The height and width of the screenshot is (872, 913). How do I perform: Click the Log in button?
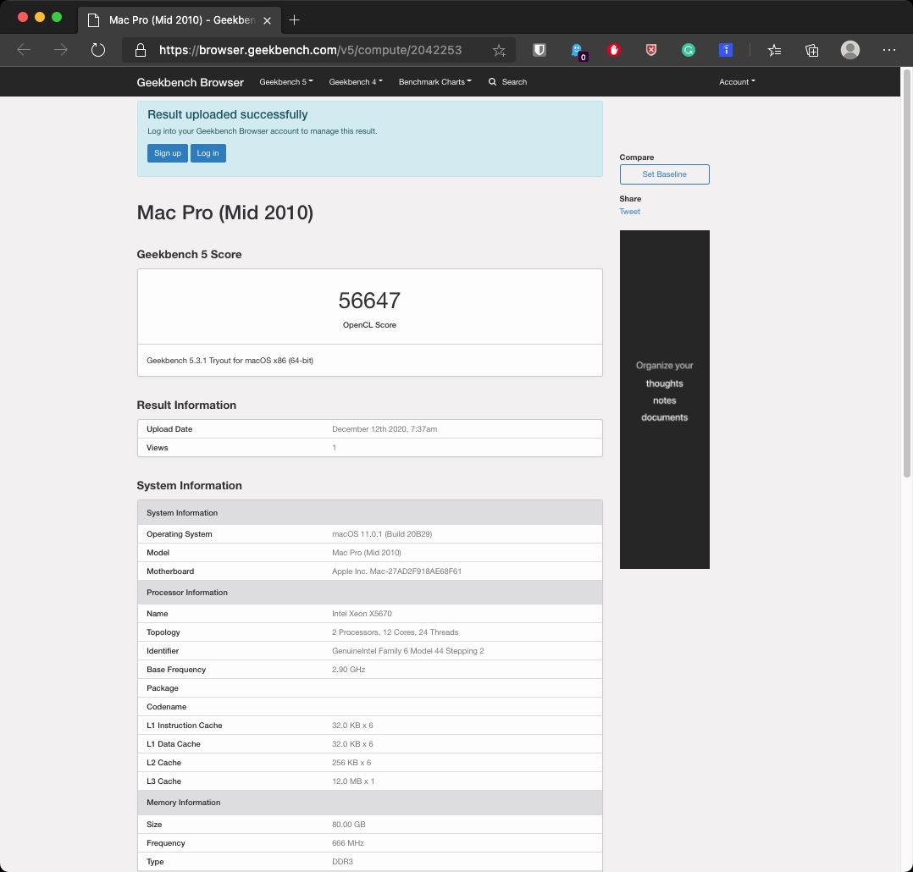[207, 153]
